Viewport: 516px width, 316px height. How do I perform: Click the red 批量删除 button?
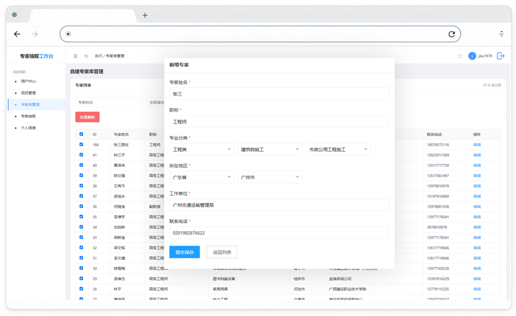(x=87, y=117)
